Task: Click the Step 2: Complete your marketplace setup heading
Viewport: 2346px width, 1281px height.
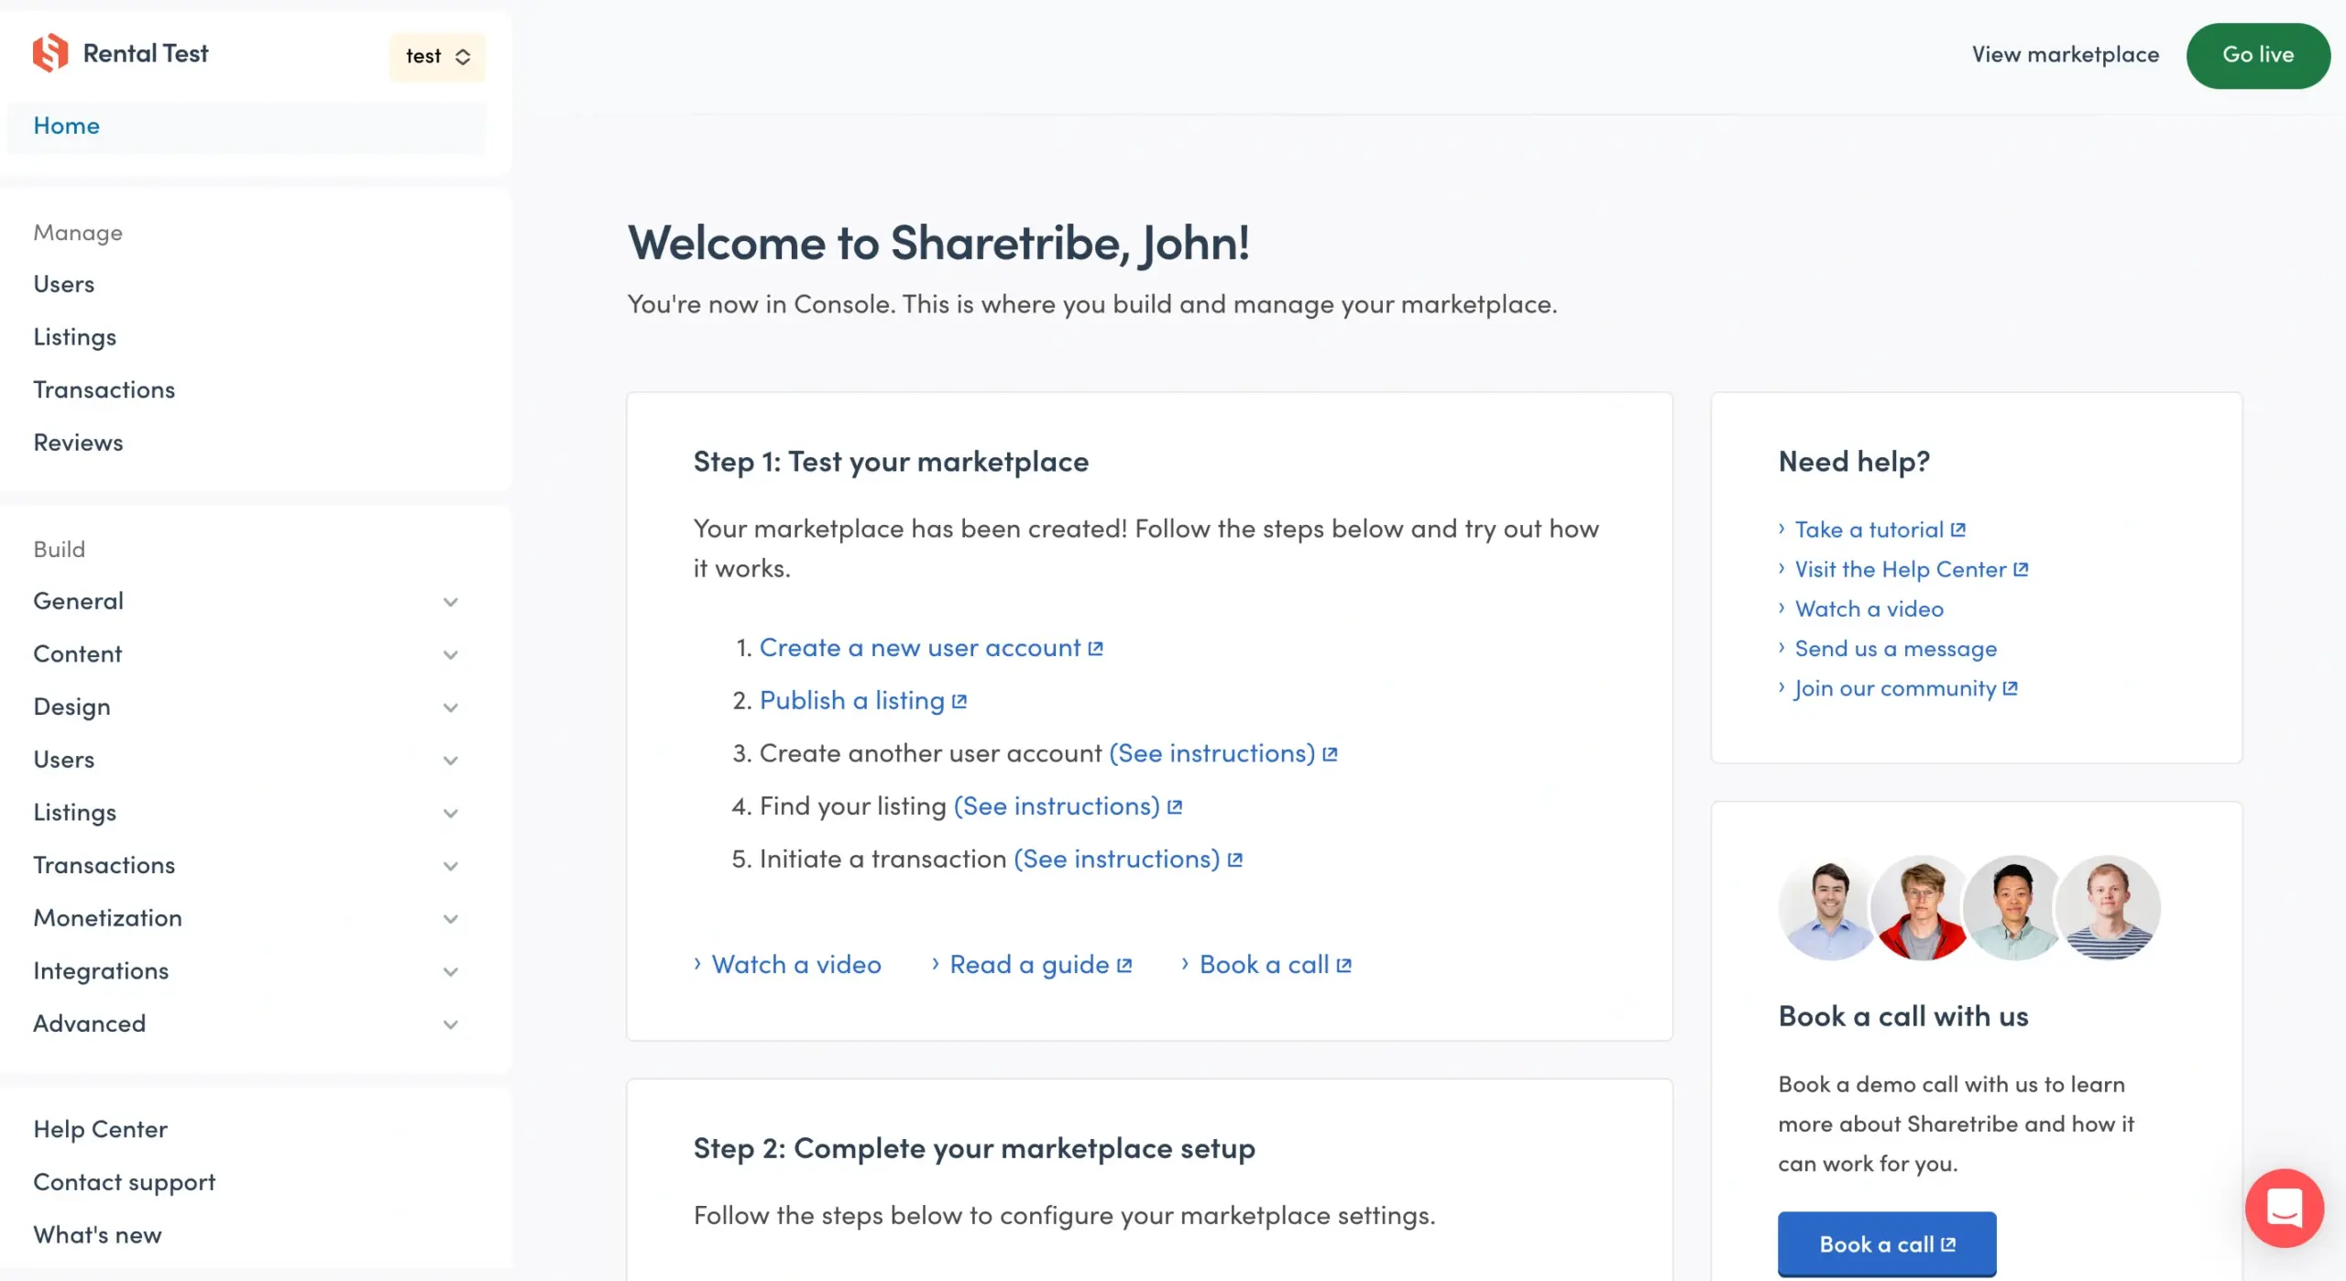Action: (x=973, y=1148)
